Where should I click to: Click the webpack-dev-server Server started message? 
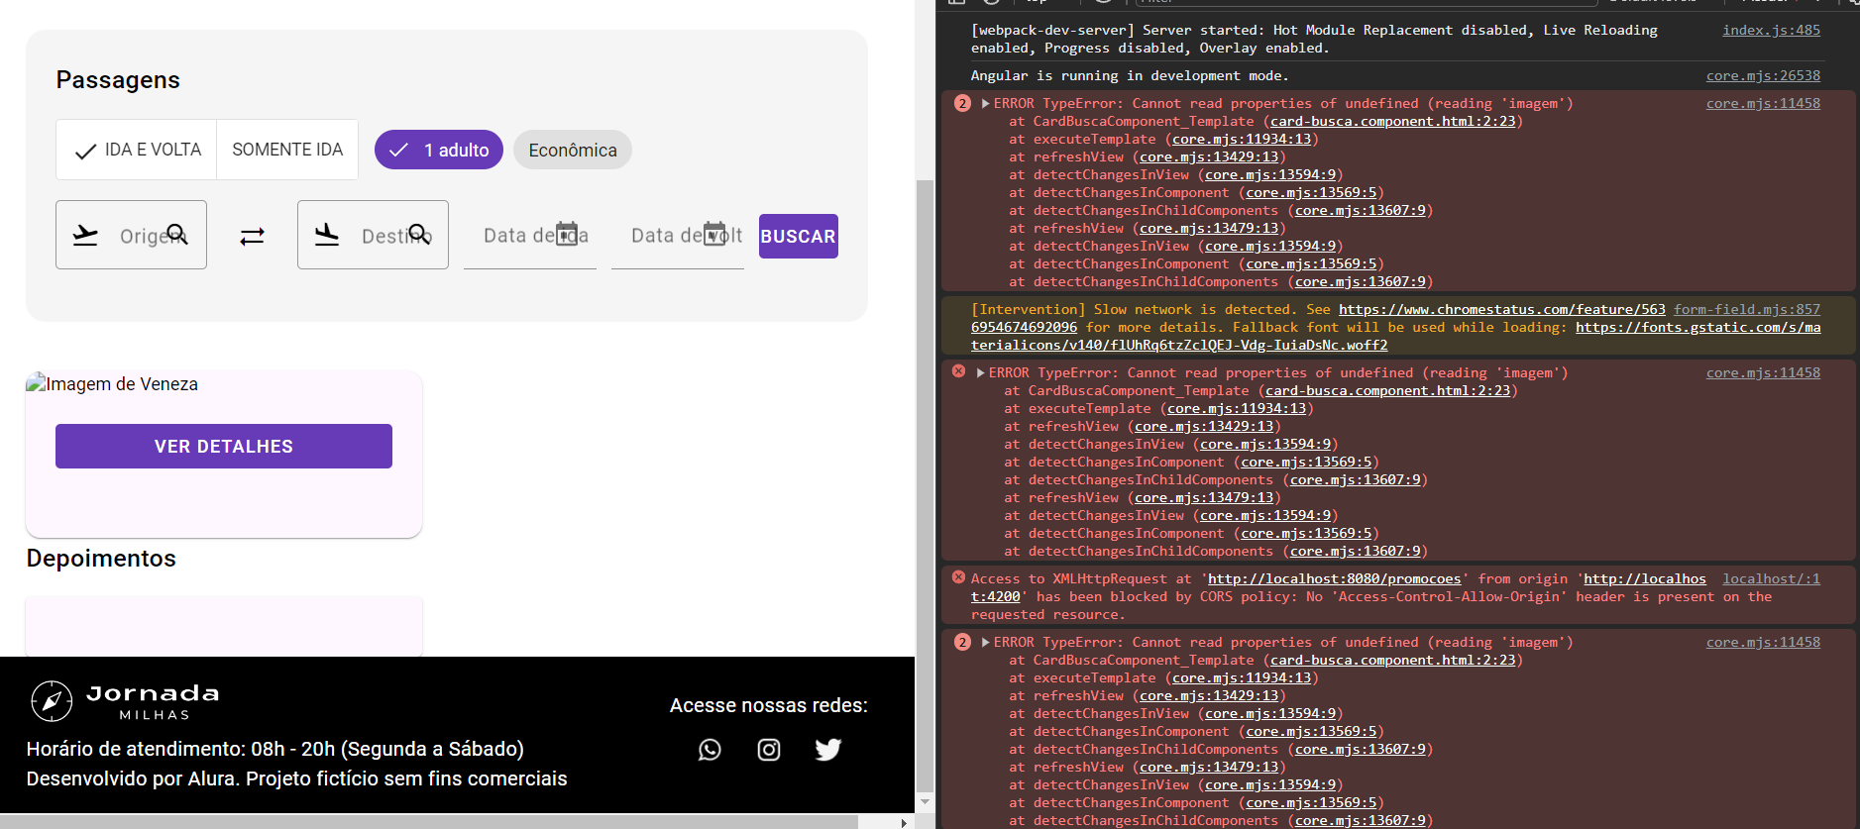point(1314,39)
